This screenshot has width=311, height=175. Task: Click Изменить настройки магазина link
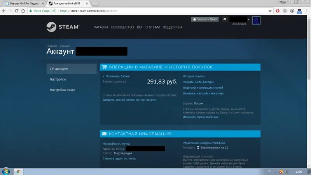click(203, 93)
